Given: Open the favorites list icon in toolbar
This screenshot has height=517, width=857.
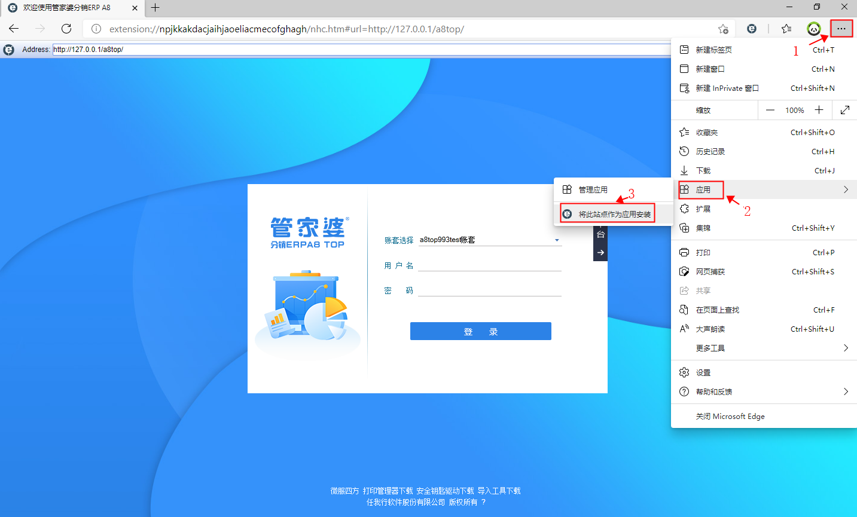Looking at the screenshot, I should 786,29.
